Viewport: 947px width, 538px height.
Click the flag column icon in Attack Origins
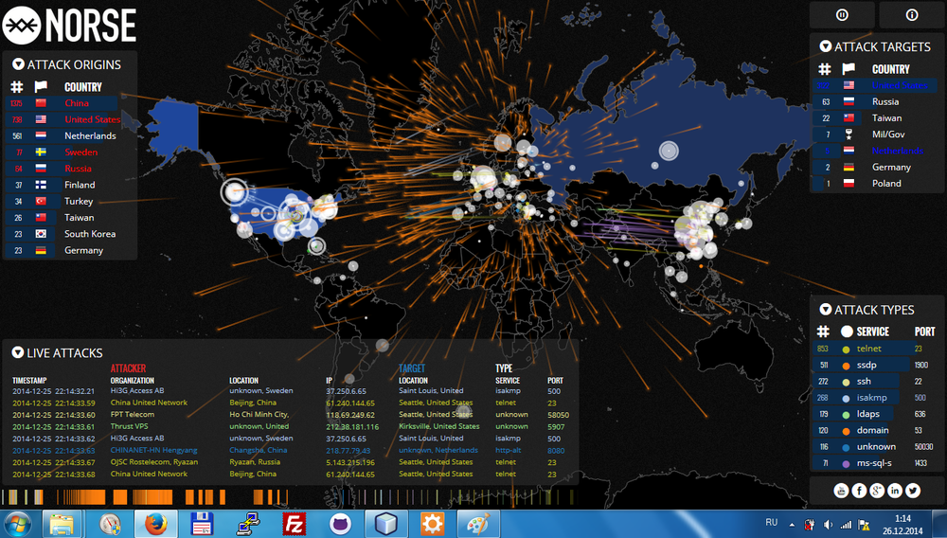click(41, 87)
